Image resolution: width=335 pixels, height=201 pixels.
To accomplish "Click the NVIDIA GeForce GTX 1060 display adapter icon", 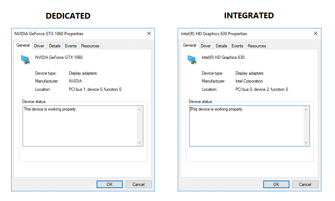I will [x=25, y=60].
